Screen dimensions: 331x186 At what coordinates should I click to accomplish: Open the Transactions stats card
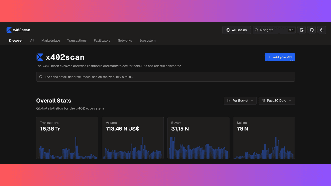pos(67,138)
